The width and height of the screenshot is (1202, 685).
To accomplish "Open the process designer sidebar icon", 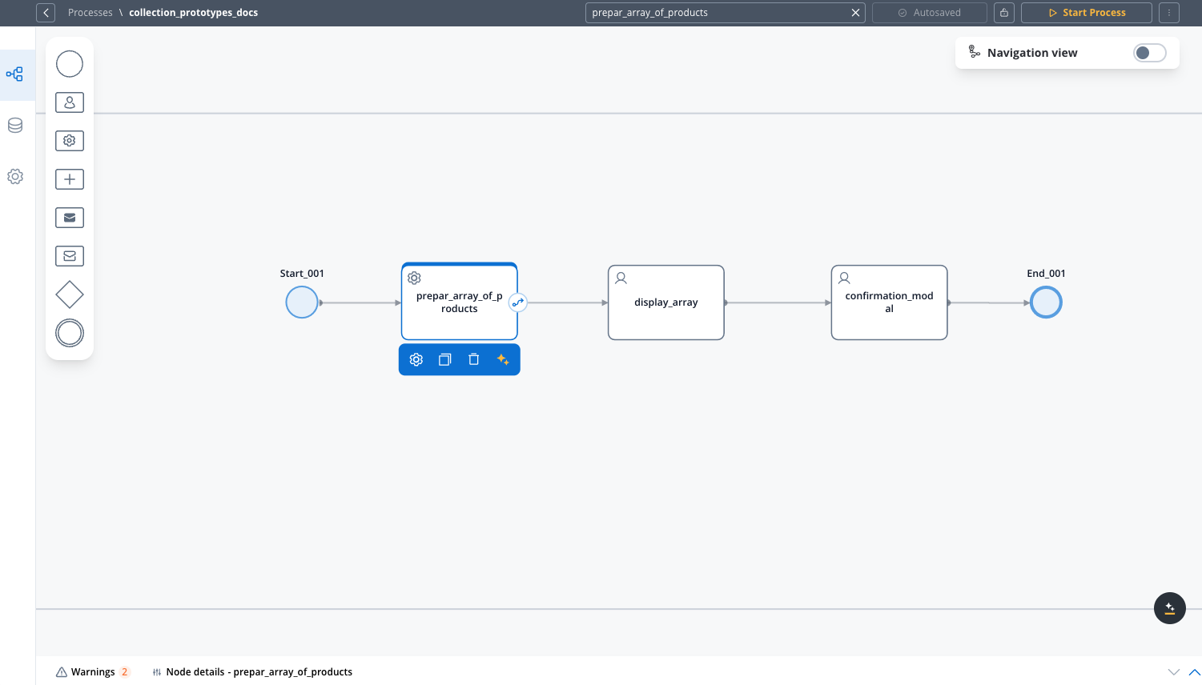I will [x=15, y=74].
